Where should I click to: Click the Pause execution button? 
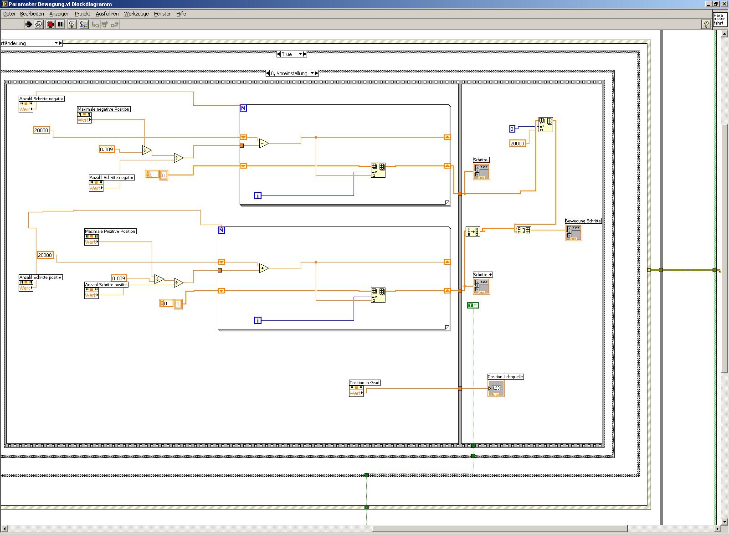pyautogui.click(x=61, y=24)
